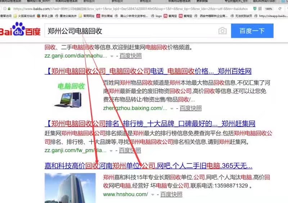
Task: Expand dropdown arrow beside zhengzhou.baixing.com
Action: 172,108
